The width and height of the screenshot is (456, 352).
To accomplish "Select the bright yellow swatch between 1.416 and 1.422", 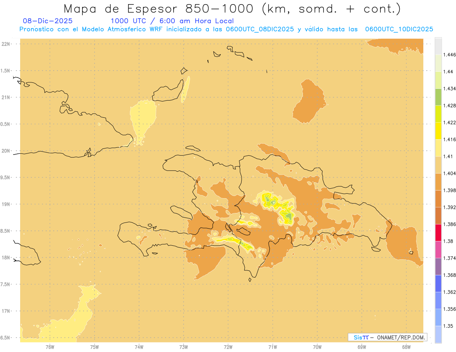I will click(x=438, y=131).
